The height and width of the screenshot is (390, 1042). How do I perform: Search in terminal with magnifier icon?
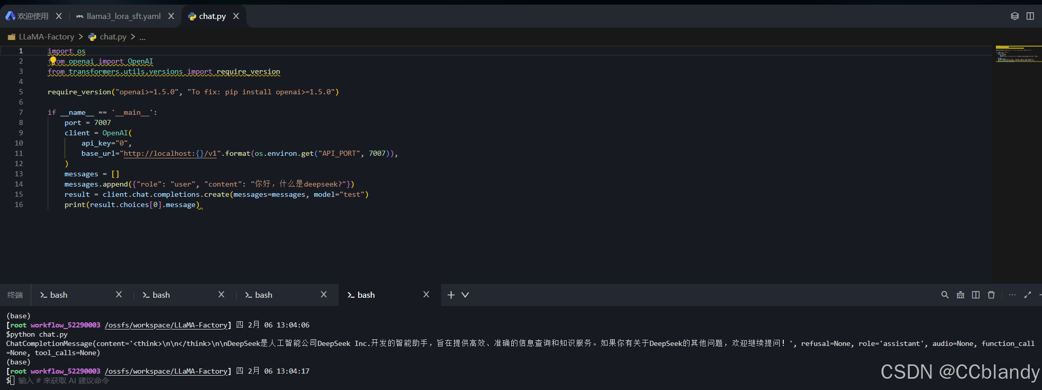(945, 295)
